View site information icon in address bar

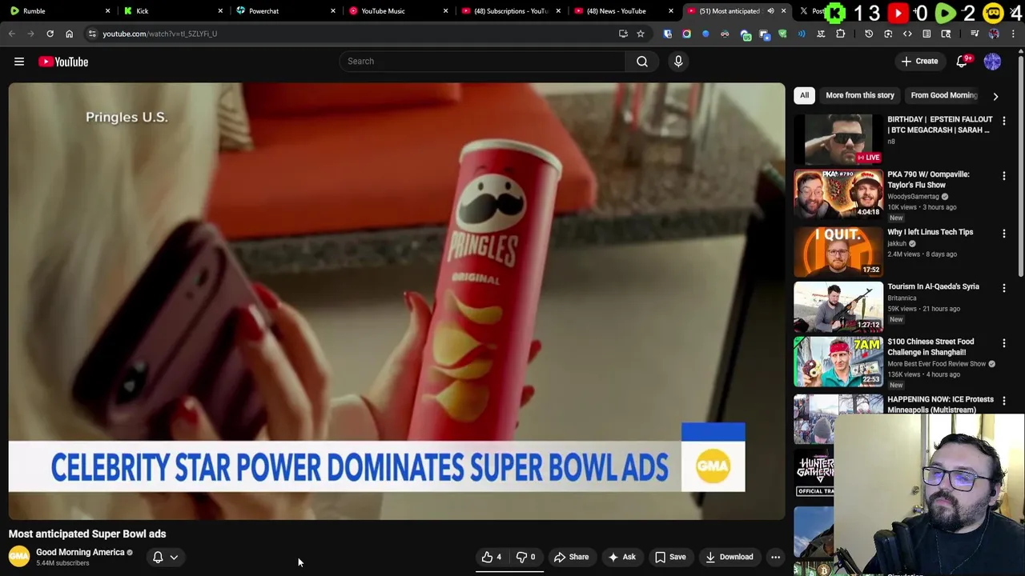92,34
